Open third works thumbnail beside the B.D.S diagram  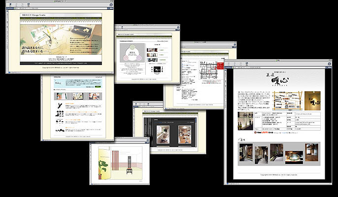pos(152,60)
